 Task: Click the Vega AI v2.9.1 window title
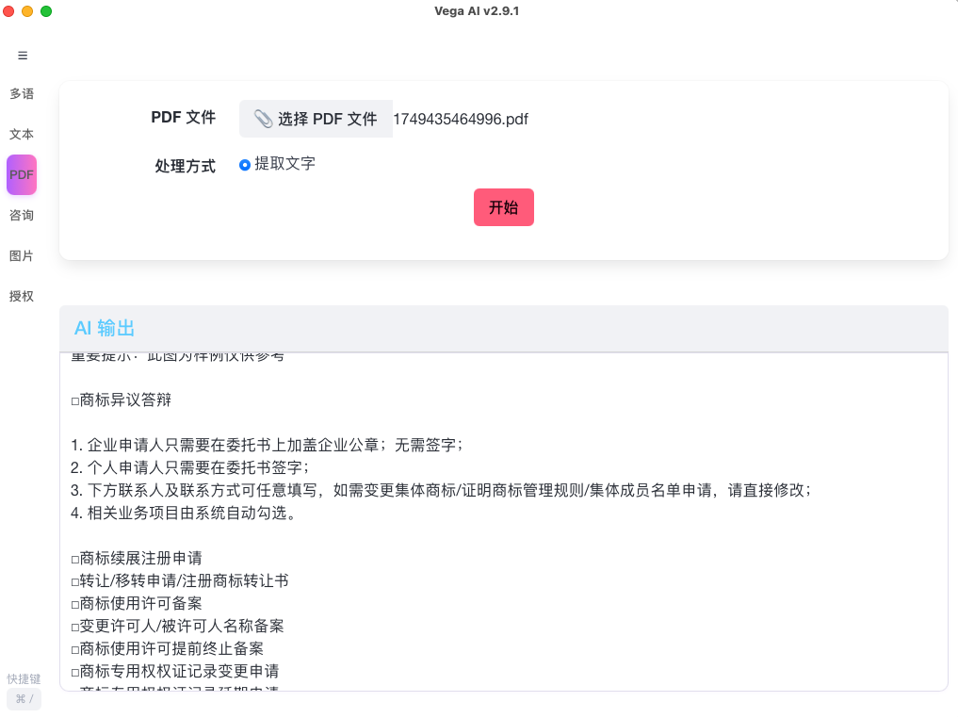click(x=479, y=10)
